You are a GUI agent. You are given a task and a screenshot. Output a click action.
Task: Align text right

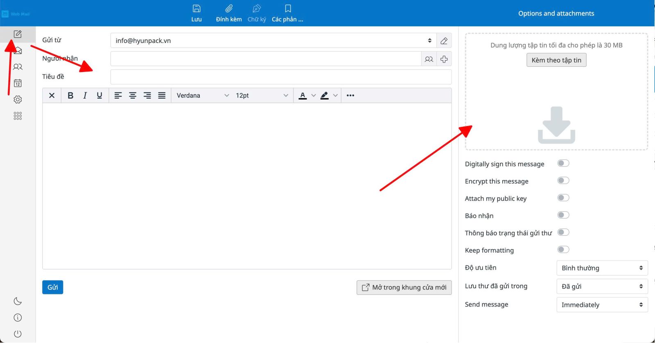pyautogui.click(x=147, y=95)
